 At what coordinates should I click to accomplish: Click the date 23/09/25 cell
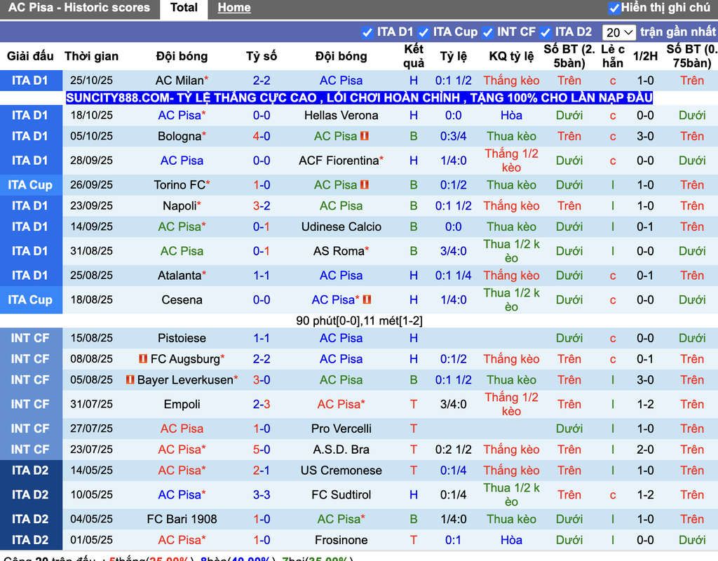(x=92, y=205)
